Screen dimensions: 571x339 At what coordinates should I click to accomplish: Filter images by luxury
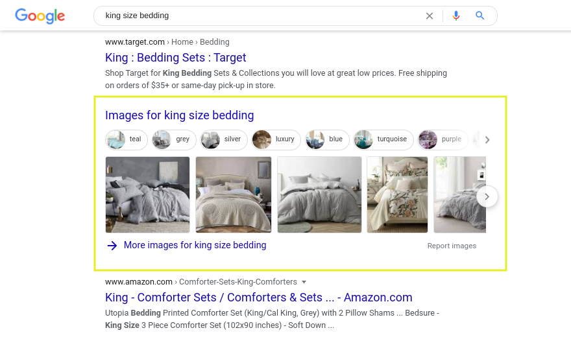click(x=275, y=139)
